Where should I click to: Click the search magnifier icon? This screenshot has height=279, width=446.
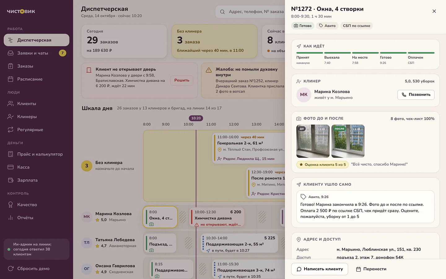(x=222, y=12)
